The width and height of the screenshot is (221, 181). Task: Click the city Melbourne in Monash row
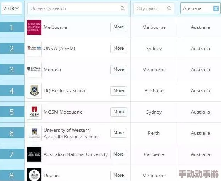(154, 70)
